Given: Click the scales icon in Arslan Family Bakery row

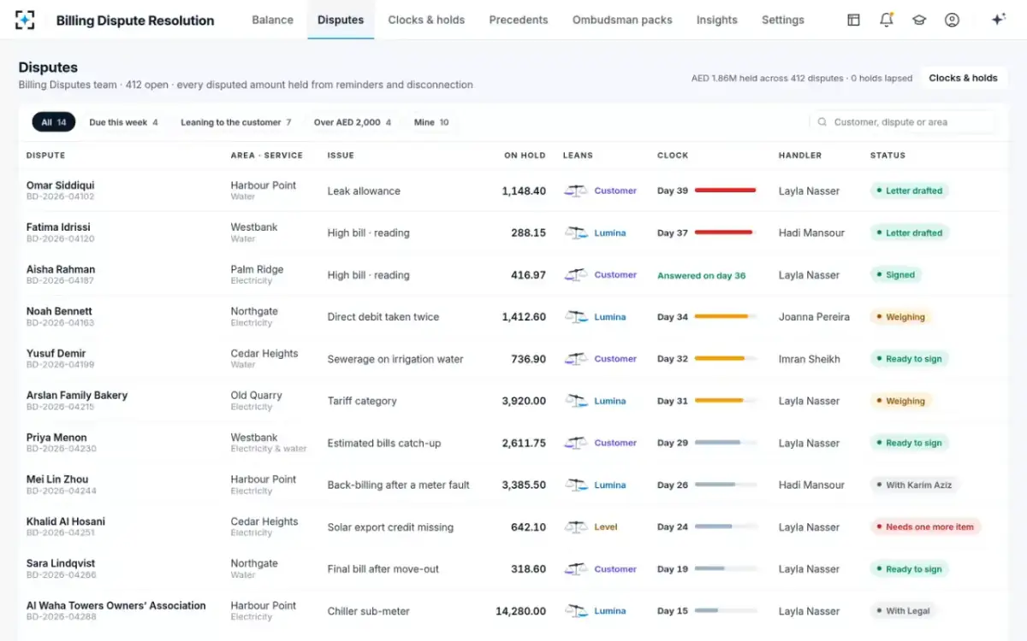Looking at the screenshot, I should [576, 401].
